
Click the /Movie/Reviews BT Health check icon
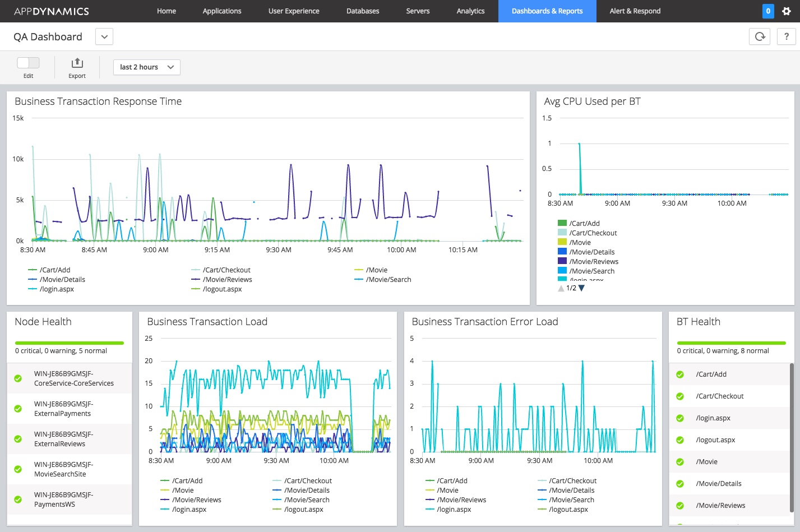[680, 506]
